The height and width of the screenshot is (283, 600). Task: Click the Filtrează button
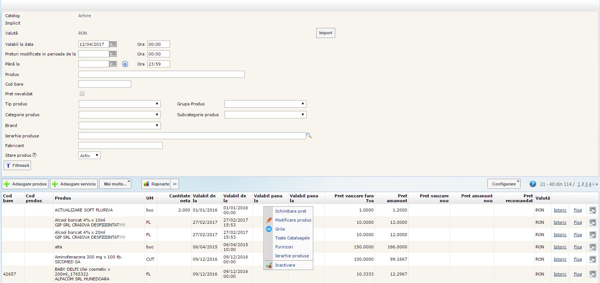tap(18, 165)
